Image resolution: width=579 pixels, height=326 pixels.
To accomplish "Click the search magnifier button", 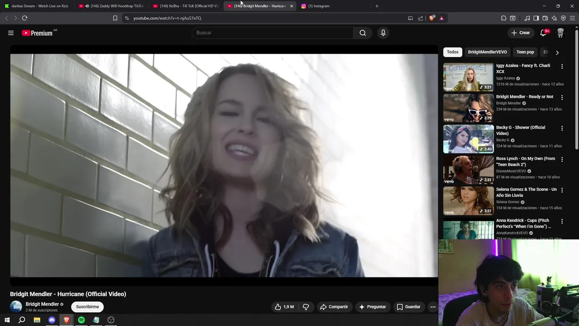I will (x=363, y=33).
